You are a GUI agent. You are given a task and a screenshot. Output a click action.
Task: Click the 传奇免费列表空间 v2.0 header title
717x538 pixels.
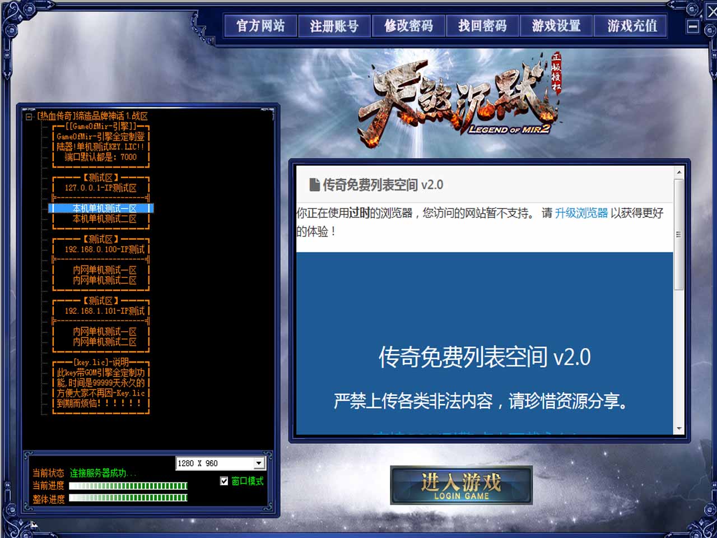click(383, 185)
